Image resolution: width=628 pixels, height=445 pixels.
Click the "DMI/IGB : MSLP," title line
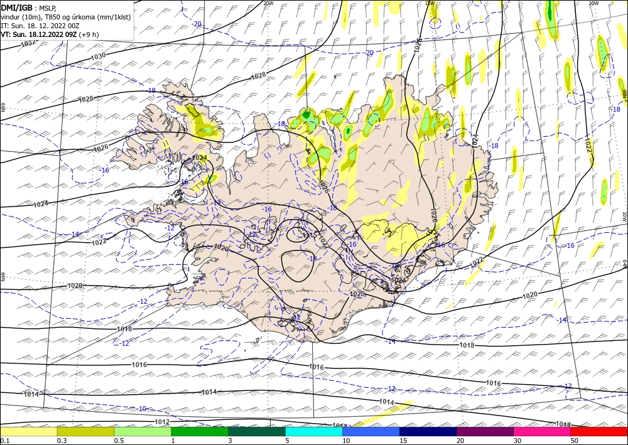29,8
